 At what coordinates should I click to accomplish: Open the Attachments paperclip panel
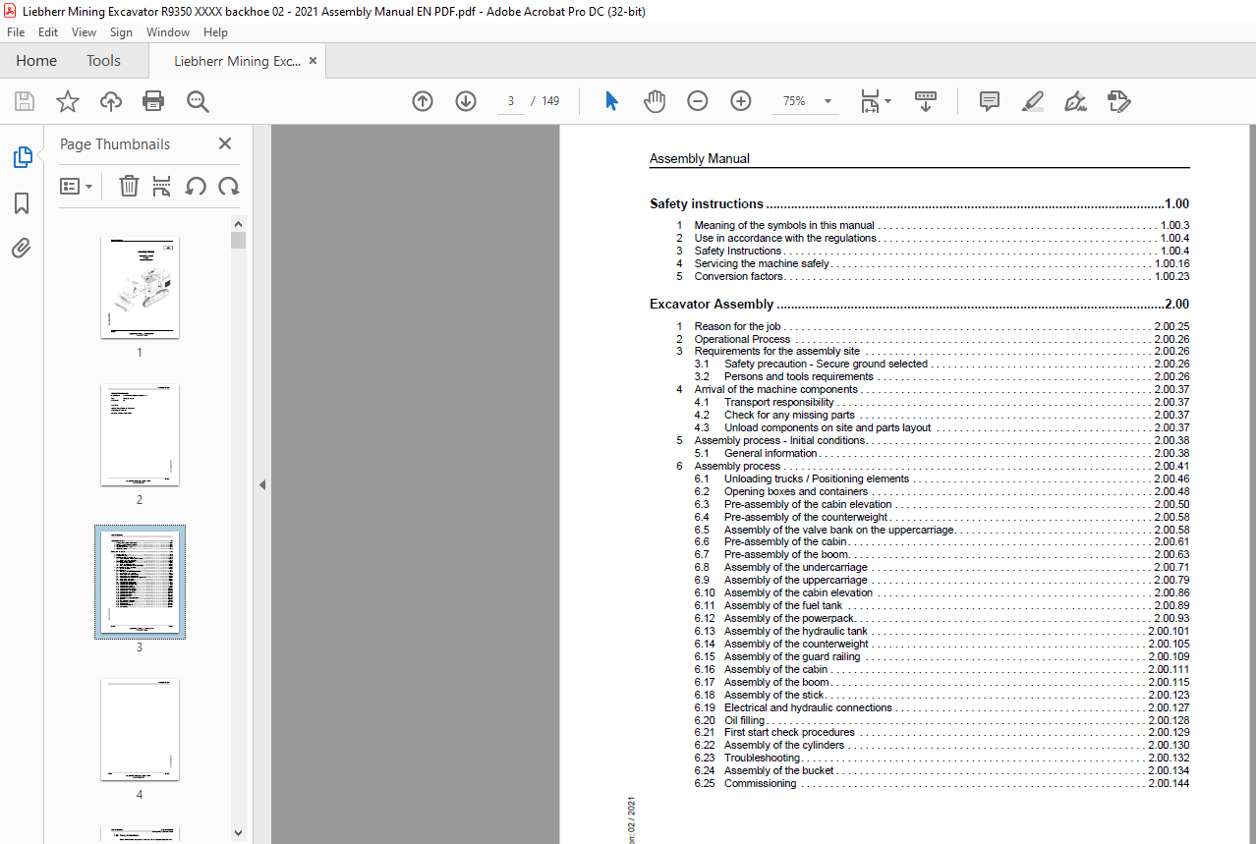[x=22, y=248]
